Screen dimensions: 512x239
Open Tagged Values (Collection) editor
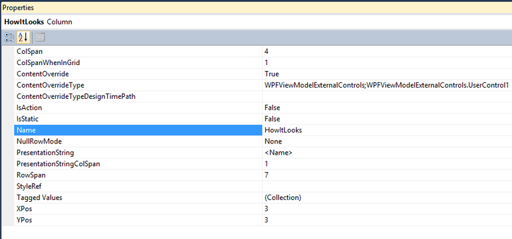[x=387, y=198]
